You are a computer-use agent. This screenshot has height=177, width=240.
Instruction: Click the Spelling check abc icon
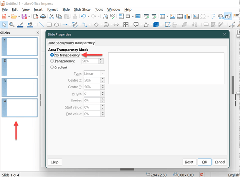pyautogui.click(x=112, y=17)
